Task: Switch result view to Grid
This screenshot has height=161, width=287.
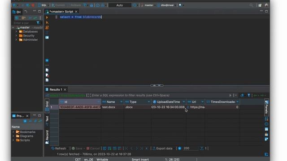Action: [x=47, y=106]
